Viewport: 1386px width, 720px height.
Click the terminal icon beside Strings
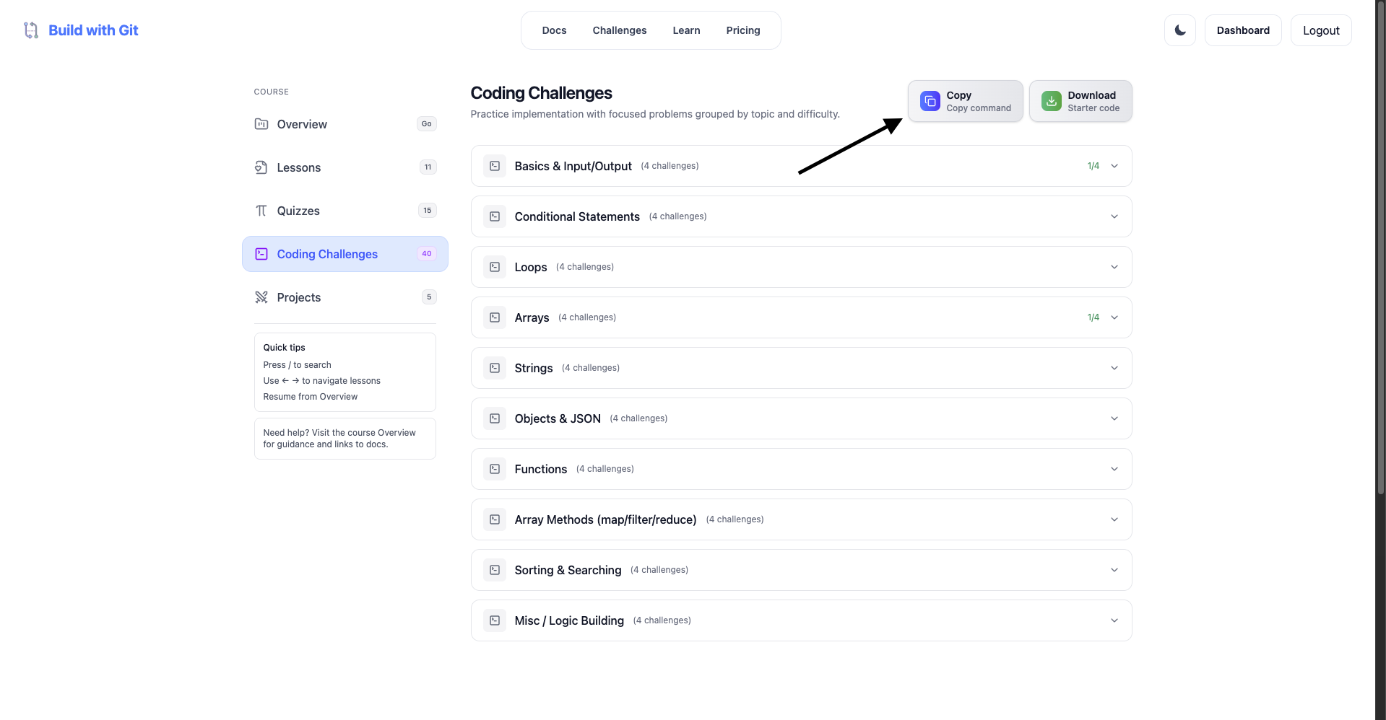pos(494,367)
